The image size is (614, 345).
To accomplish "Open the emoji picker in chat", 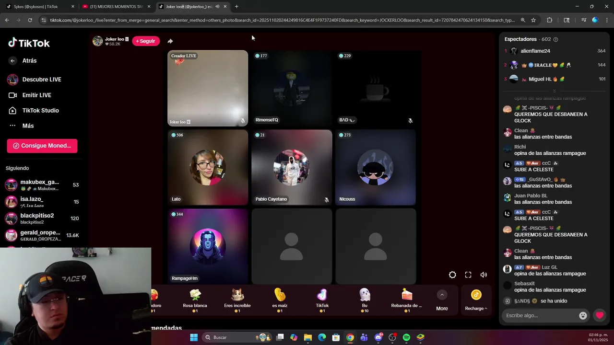I will click(583, 315).
